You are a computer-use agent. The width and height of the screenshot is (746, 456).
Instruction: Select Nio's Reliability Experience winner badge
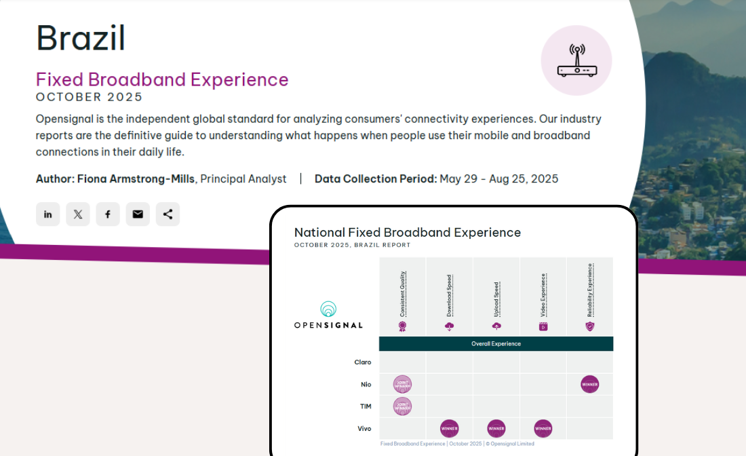tap(590, 385)
